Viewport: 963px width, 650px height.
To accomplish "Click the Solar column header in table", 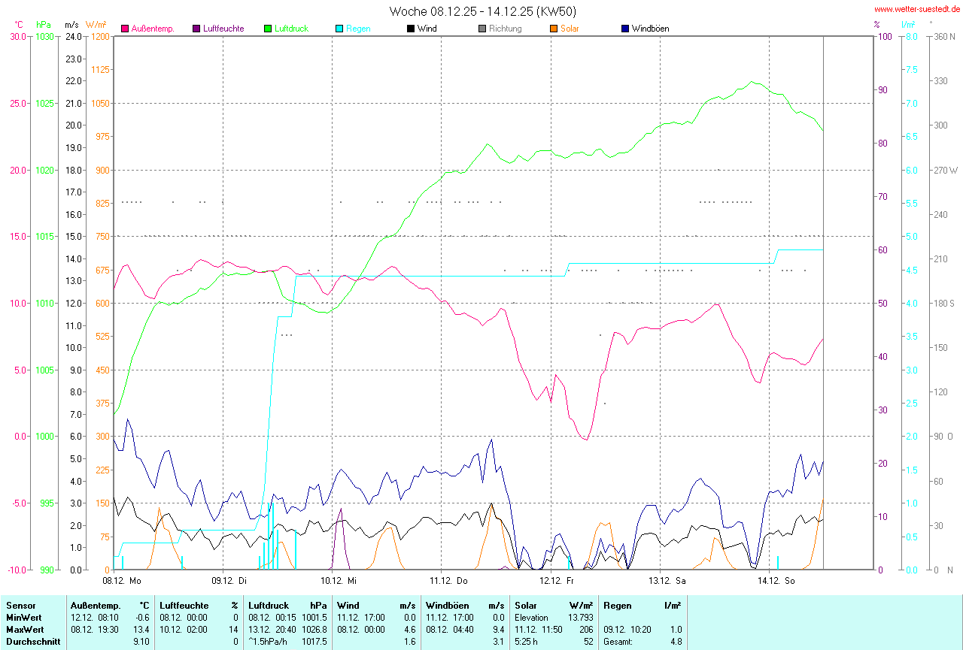I will tap(527, 605).
